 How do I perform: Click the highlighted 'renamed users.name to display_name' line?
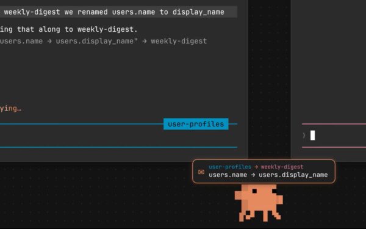118,12
